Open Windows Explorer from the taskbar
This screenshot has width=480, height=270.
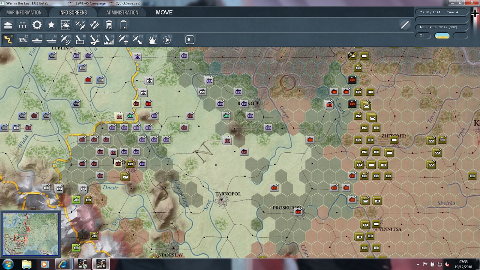27,264
